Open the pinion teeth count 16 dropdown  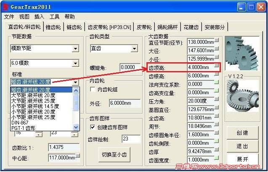coord(39,135)
